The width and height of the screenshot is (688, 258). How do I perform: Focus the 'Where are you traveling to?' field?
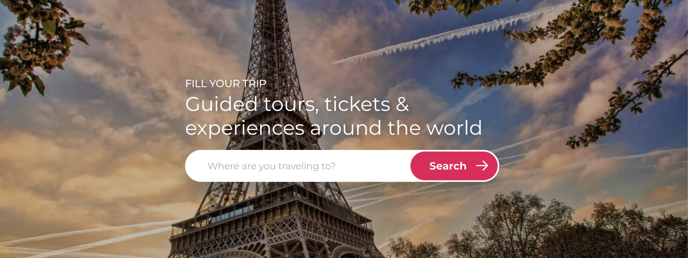298,166
